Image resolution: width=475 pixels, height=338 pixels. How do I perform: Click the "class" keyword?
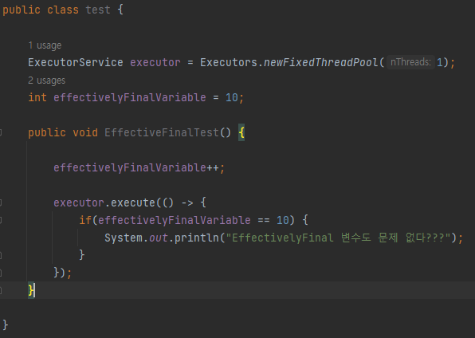[x=63, y=10]
